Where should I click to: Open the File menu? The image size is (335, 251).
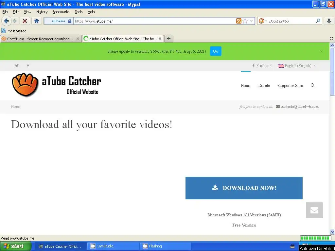tap(5, 12)
